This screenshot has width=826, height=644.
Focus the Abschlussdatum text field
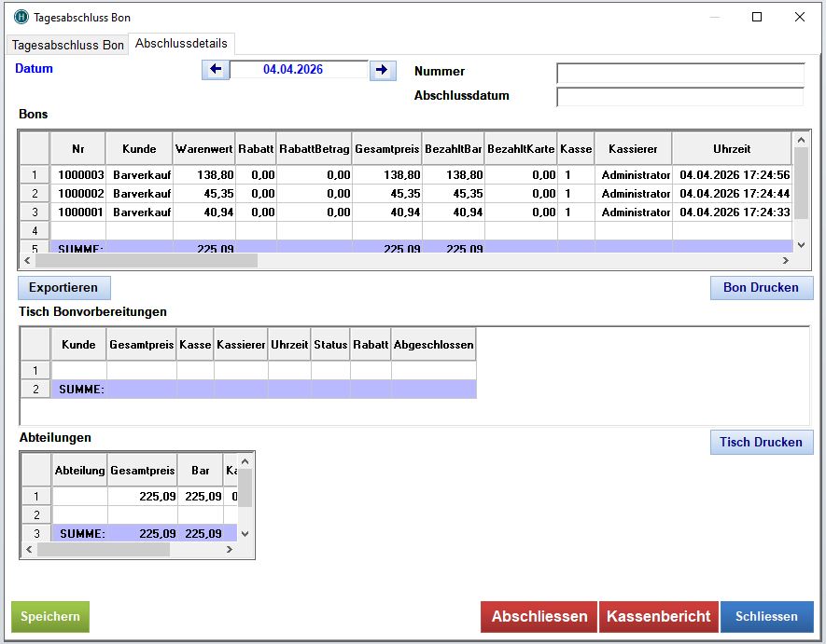679,96
